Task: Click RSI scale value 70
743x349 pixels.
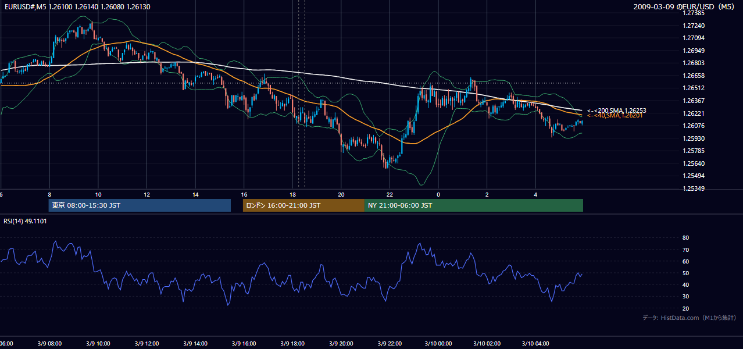Action: 686,250
